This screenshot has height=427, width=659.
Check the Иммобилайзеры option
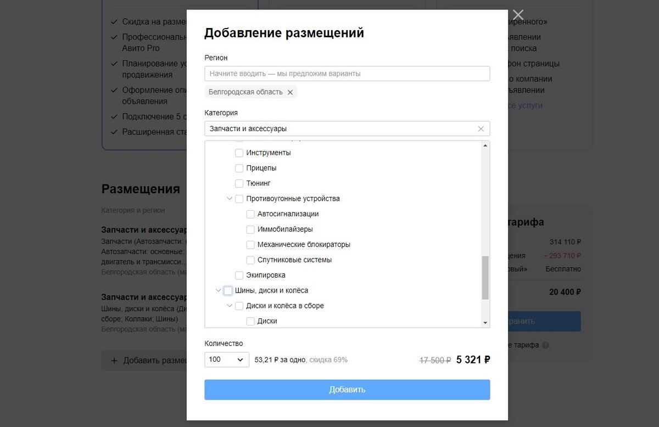pyautogui.click(x=250, y=229)
